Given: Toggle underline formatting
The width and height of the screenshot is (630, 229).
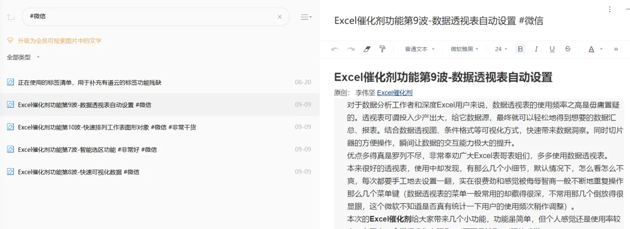Looking at the screenshot, I should pyautogui.click(x=552, y=49).
